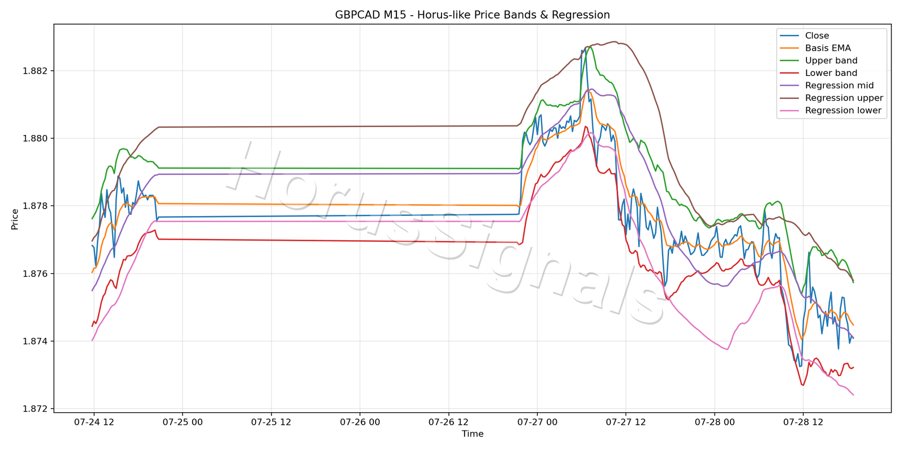Click the 'Price' y-axis label
The width and height of the screenshot is (901, 450).
point(15,219)
